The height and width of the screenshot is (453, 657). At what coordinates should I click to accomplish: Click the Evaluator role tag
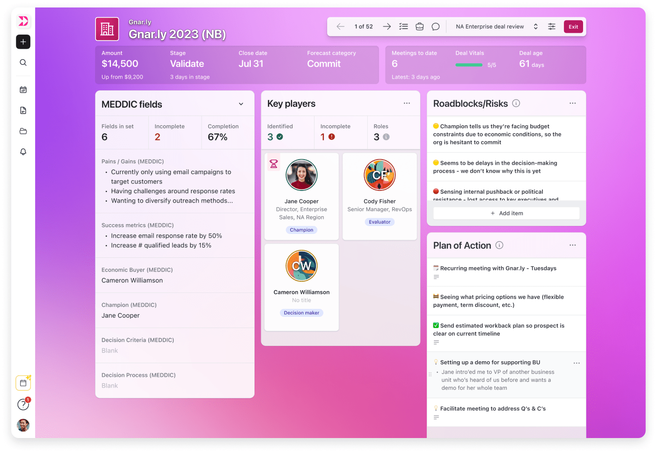click(380, 222)
